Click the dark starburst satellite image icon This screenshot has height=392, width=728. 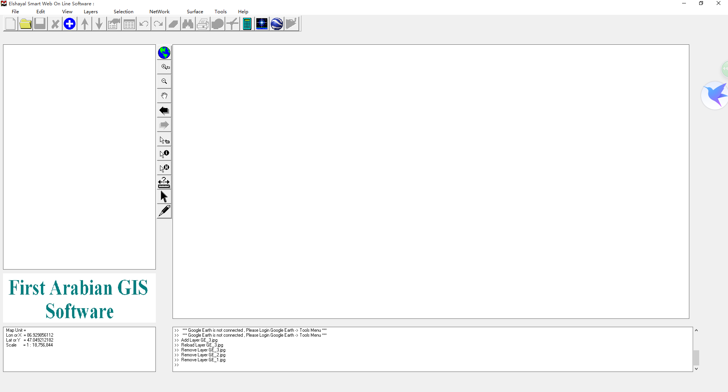262,24
